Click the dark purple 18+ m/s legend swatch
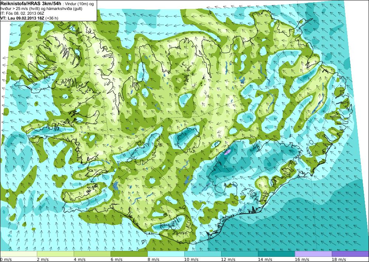 click(x=350, y=254)
